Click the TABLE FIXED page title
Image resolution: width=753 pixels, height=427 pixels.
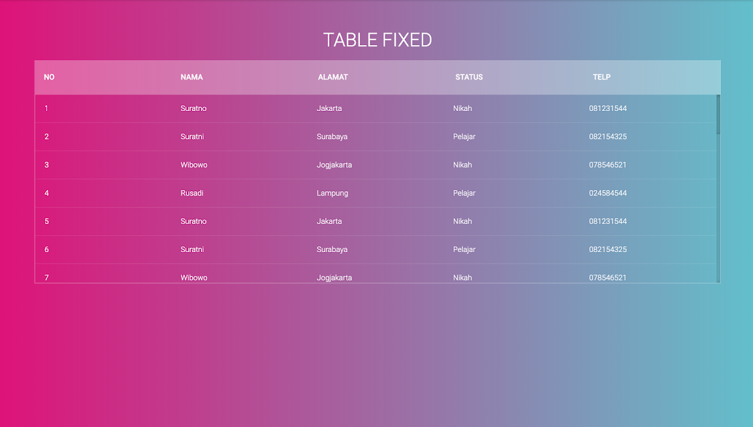[x=377, y=40]
